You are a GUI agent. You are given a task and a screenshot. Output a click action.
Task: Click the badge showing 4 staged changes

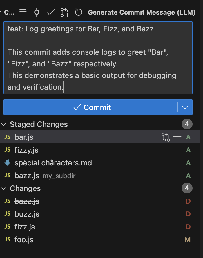(187, 124)
